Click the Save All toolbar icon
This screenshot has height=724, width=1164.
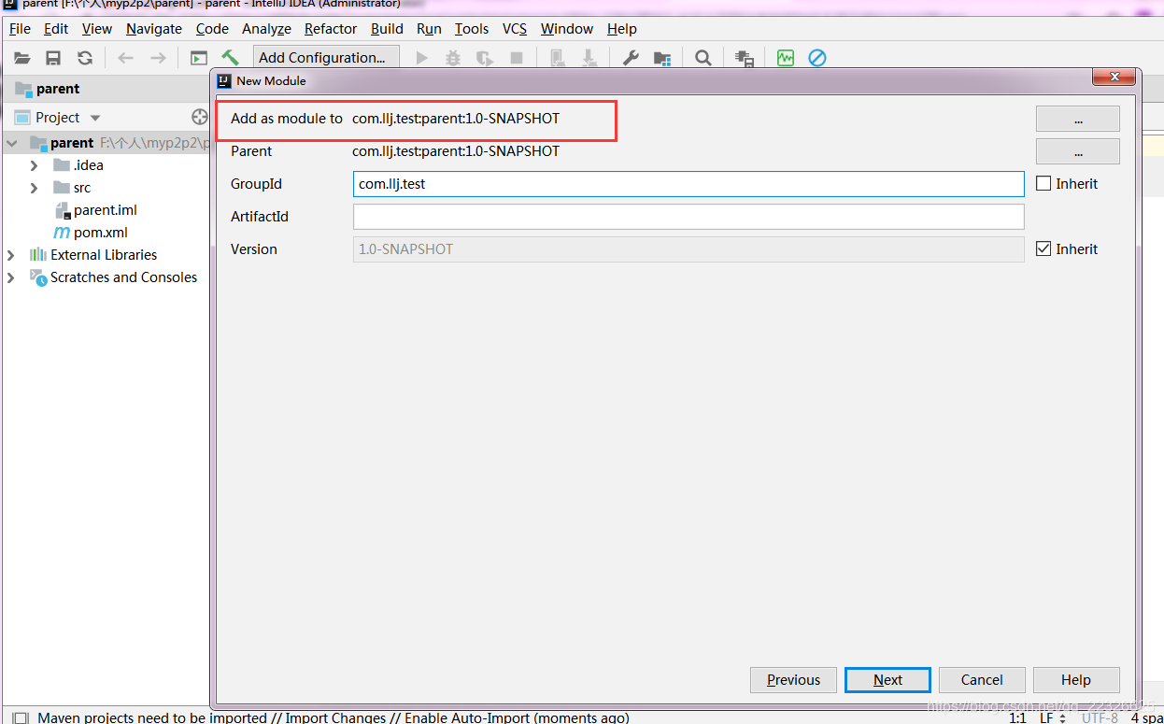pyautogui.click(x=53, y=58)
